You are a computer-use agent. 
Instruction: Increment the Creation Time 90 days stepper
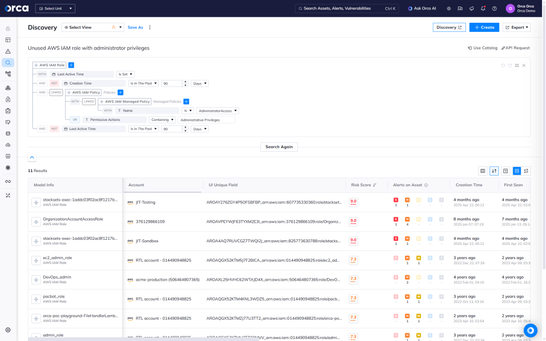tap(185, 81)
